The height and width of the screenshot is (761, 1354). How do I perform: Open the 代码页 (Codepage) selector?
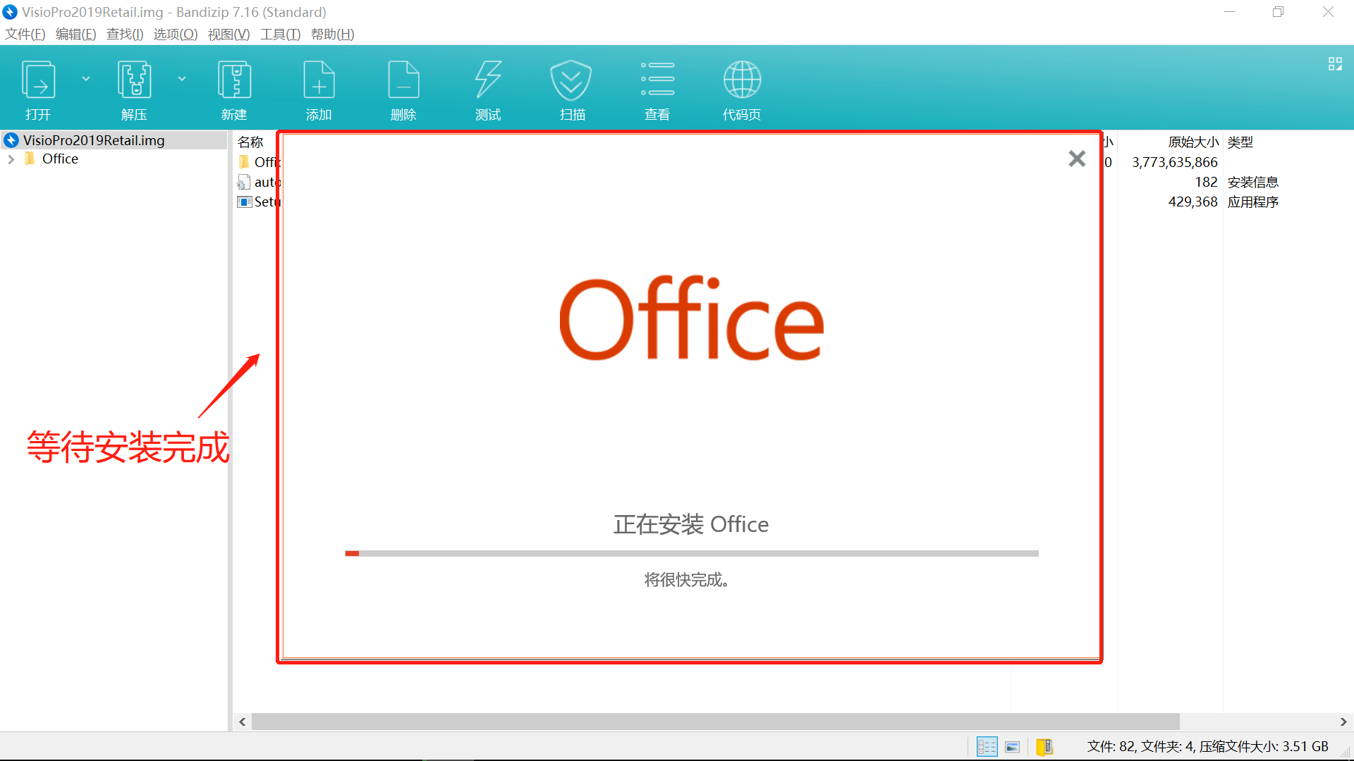coord(741,88)
